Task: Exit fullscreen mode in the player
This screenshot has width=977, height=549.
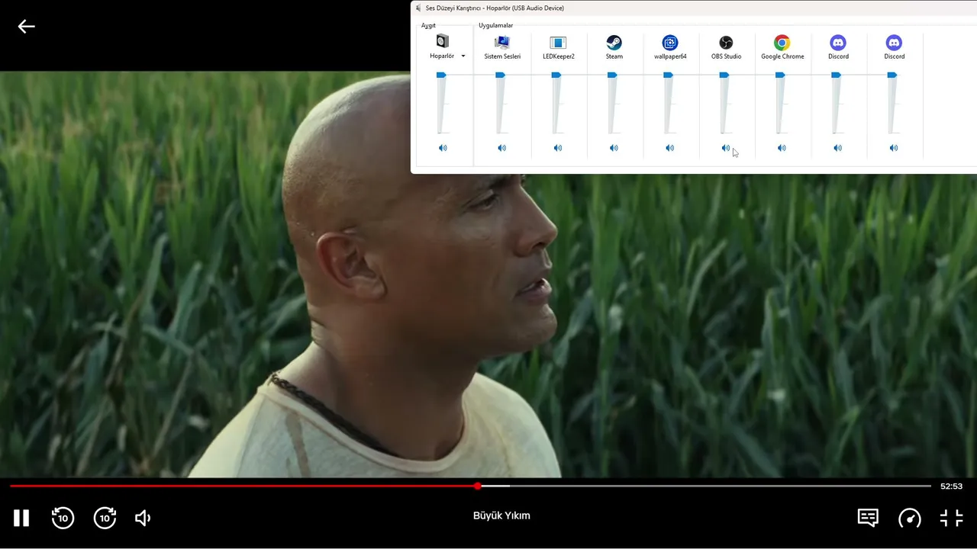Action: (952, 518)
